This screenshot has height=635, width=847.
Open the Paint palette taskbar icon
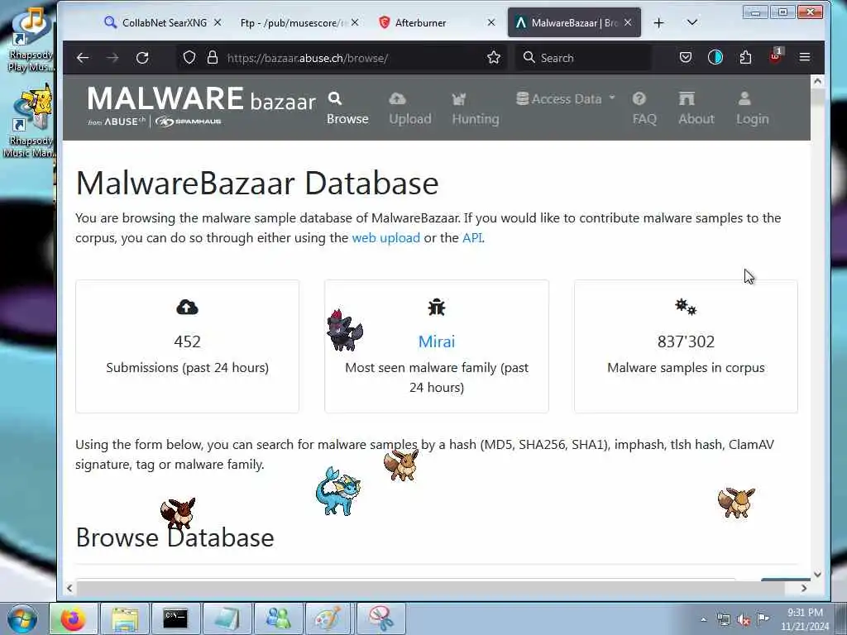pos(329,618)
